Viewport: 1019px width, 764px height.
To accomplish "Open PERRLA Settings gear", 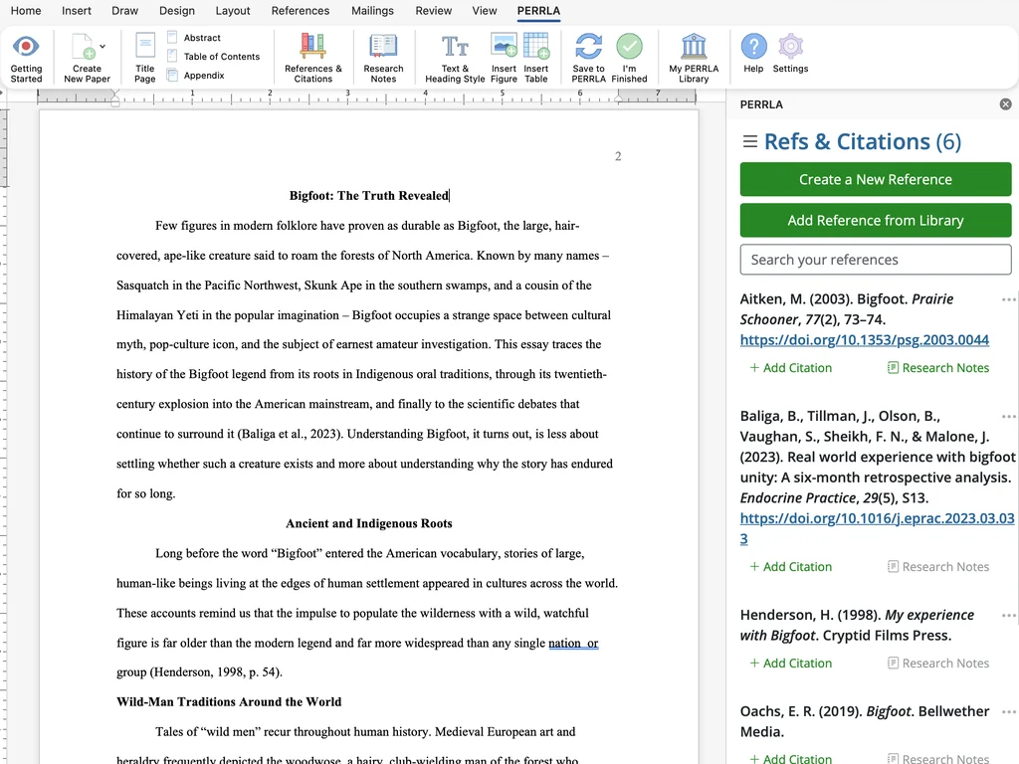I will [790, 47].
